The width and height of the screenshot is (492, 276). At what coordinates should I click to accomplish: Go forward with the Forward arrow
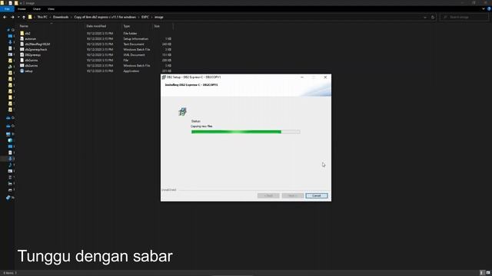point(12,17)
